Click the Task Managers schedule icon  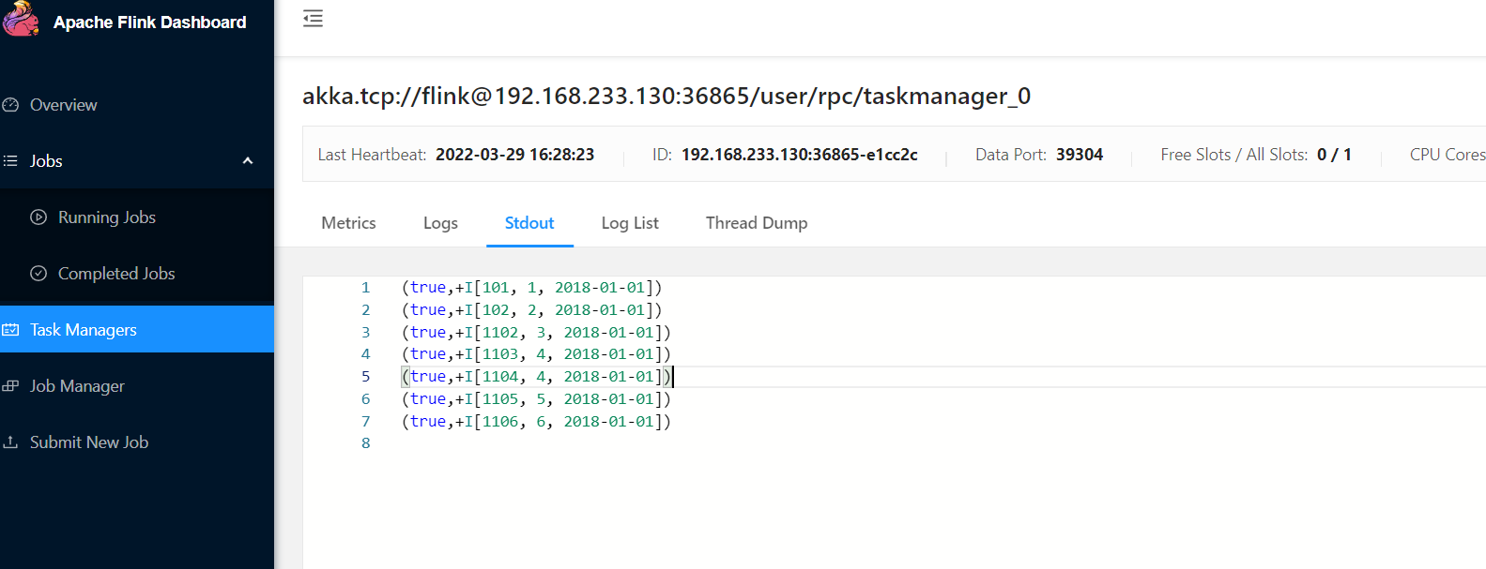[x=11, y=330]
